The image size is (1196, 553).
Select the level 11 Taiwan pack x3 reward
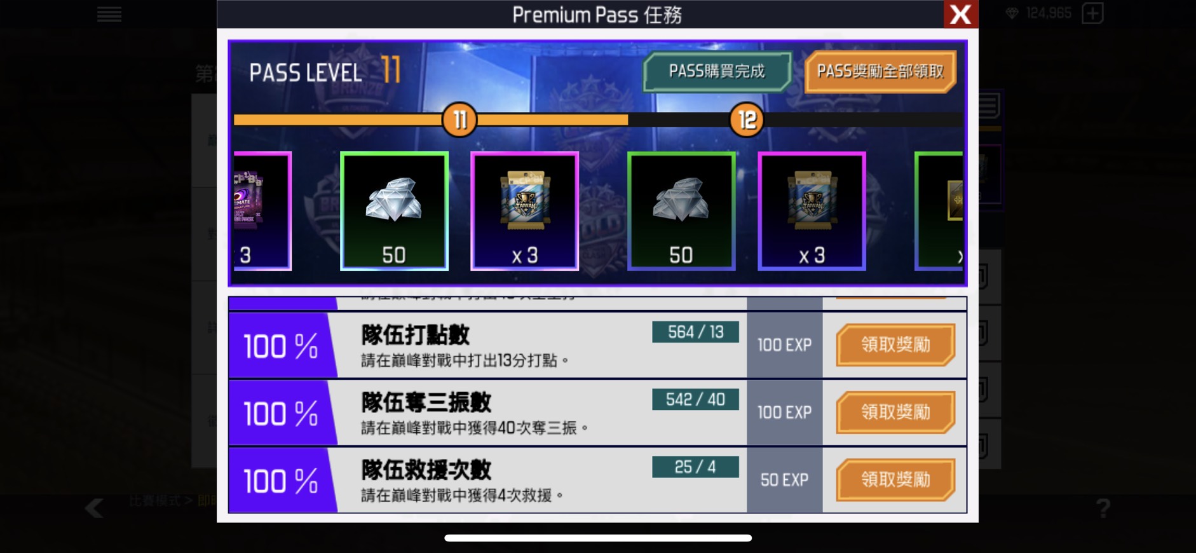(x=524, y=211)
